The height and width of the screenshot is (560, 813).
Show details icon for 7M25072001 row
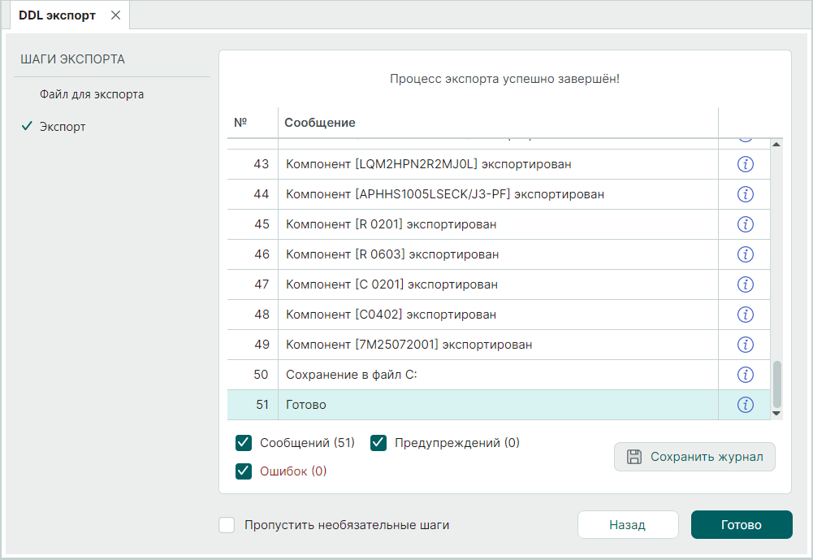[745, 345]
